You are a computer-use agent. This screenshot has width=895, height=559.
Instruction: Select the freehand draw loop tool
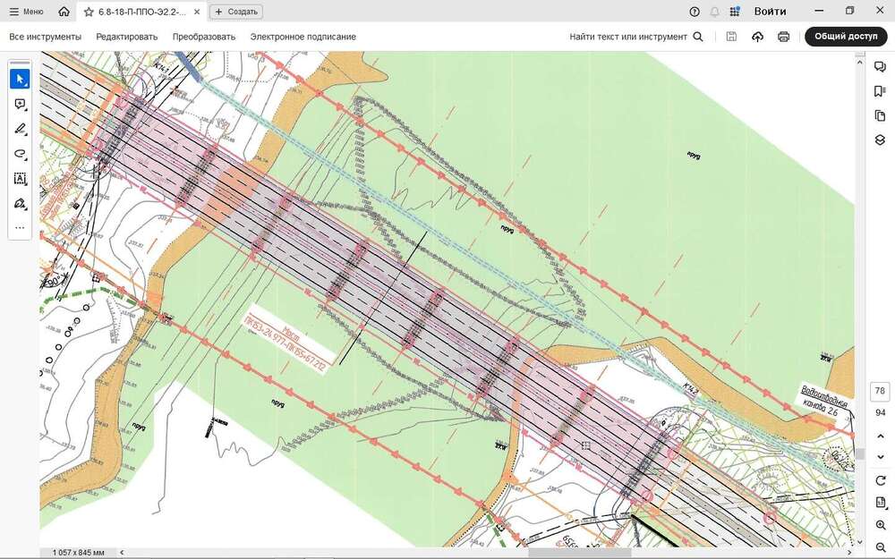click(x=20, y=154)
